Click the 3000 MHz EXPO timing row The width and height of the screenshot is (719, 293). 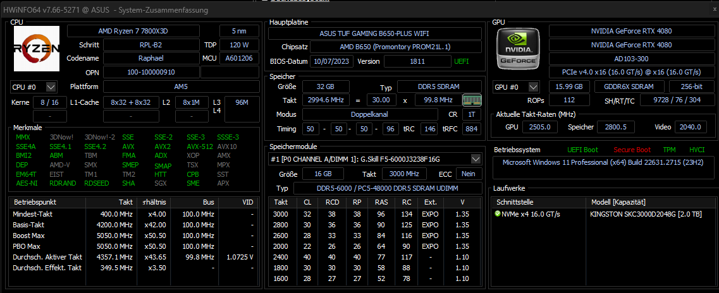[374, 214]
